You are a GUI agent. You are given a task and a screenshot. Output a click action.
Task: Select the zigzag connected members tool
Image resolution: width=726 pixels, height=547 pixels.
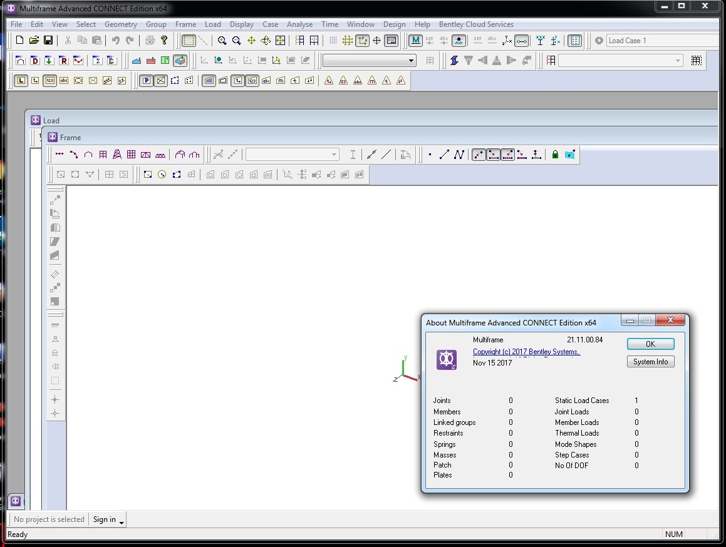[x=459, y=155]
